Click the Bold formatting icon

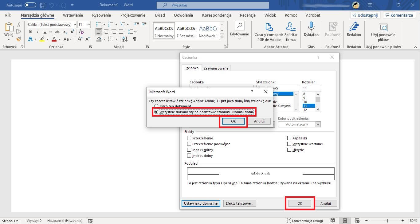30,32
